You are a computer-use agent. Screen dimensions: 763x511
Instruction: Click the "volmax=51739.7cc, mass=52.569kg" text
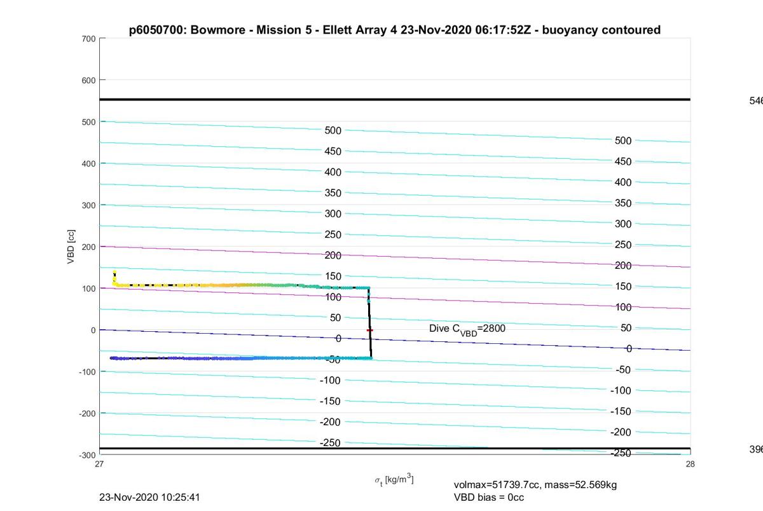[535, 485]
